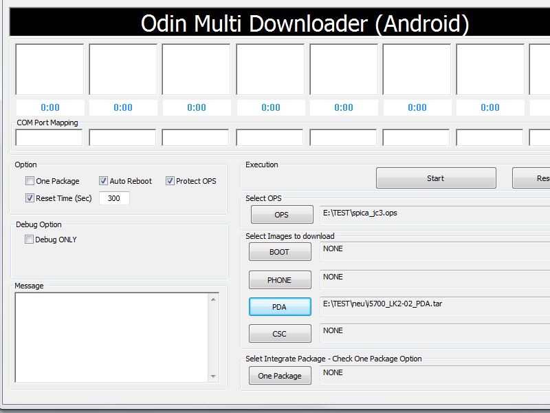The image size is (550, 413).
Task: Click the third device progress box
Action: click(x=196, y=70)
